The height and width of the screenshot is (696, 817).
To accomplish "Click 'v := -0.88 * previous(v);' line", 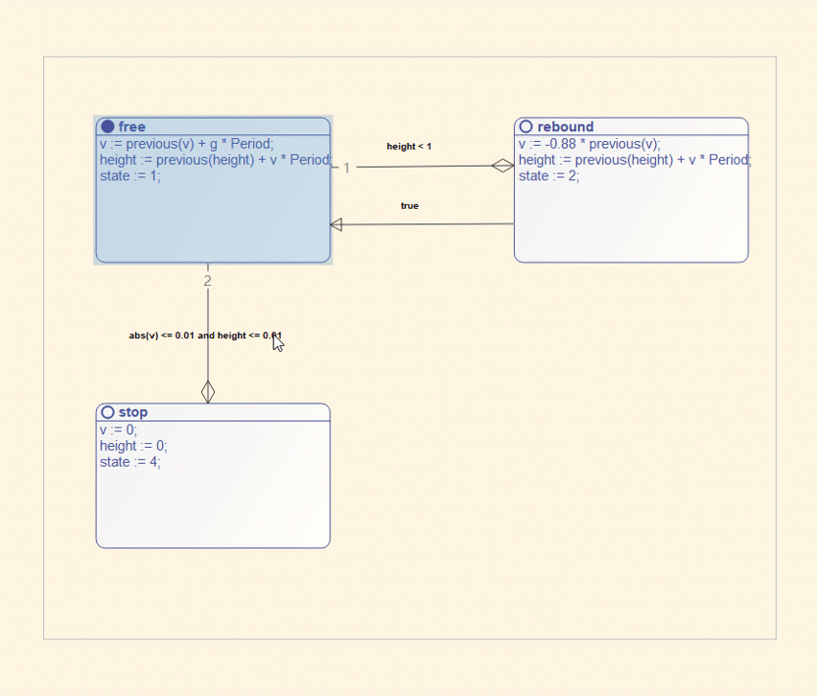I will point(590,144).
